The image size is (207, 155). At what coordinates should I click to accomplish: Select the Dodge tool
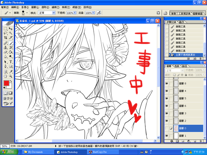tap(11, 57)
